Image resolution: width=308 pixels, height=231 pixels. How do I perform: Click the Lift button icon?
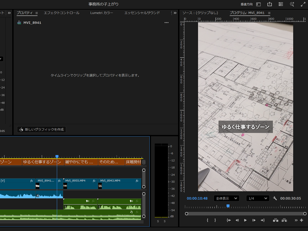276,220
